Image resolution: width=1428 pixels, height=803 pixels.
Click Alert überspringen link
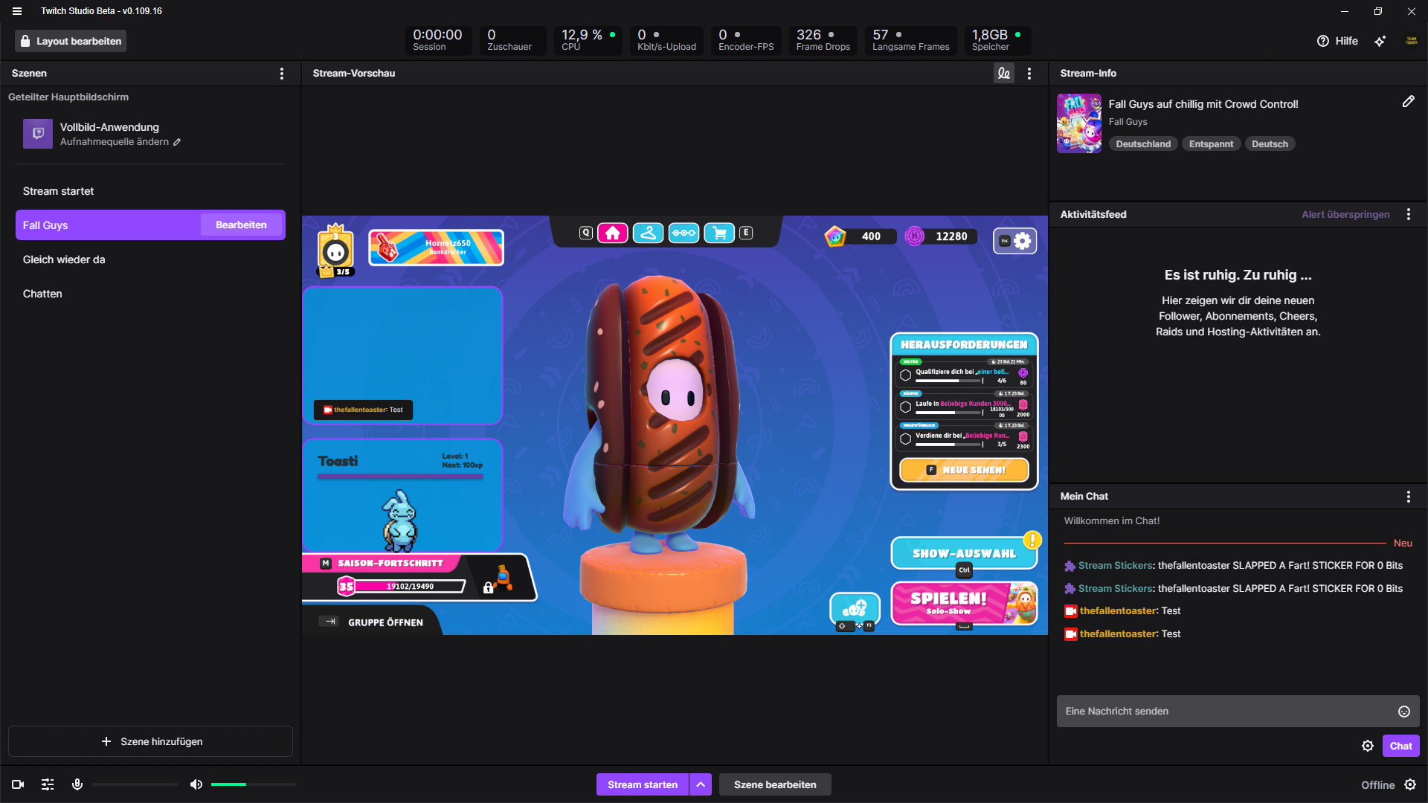tap(1345, 214)
